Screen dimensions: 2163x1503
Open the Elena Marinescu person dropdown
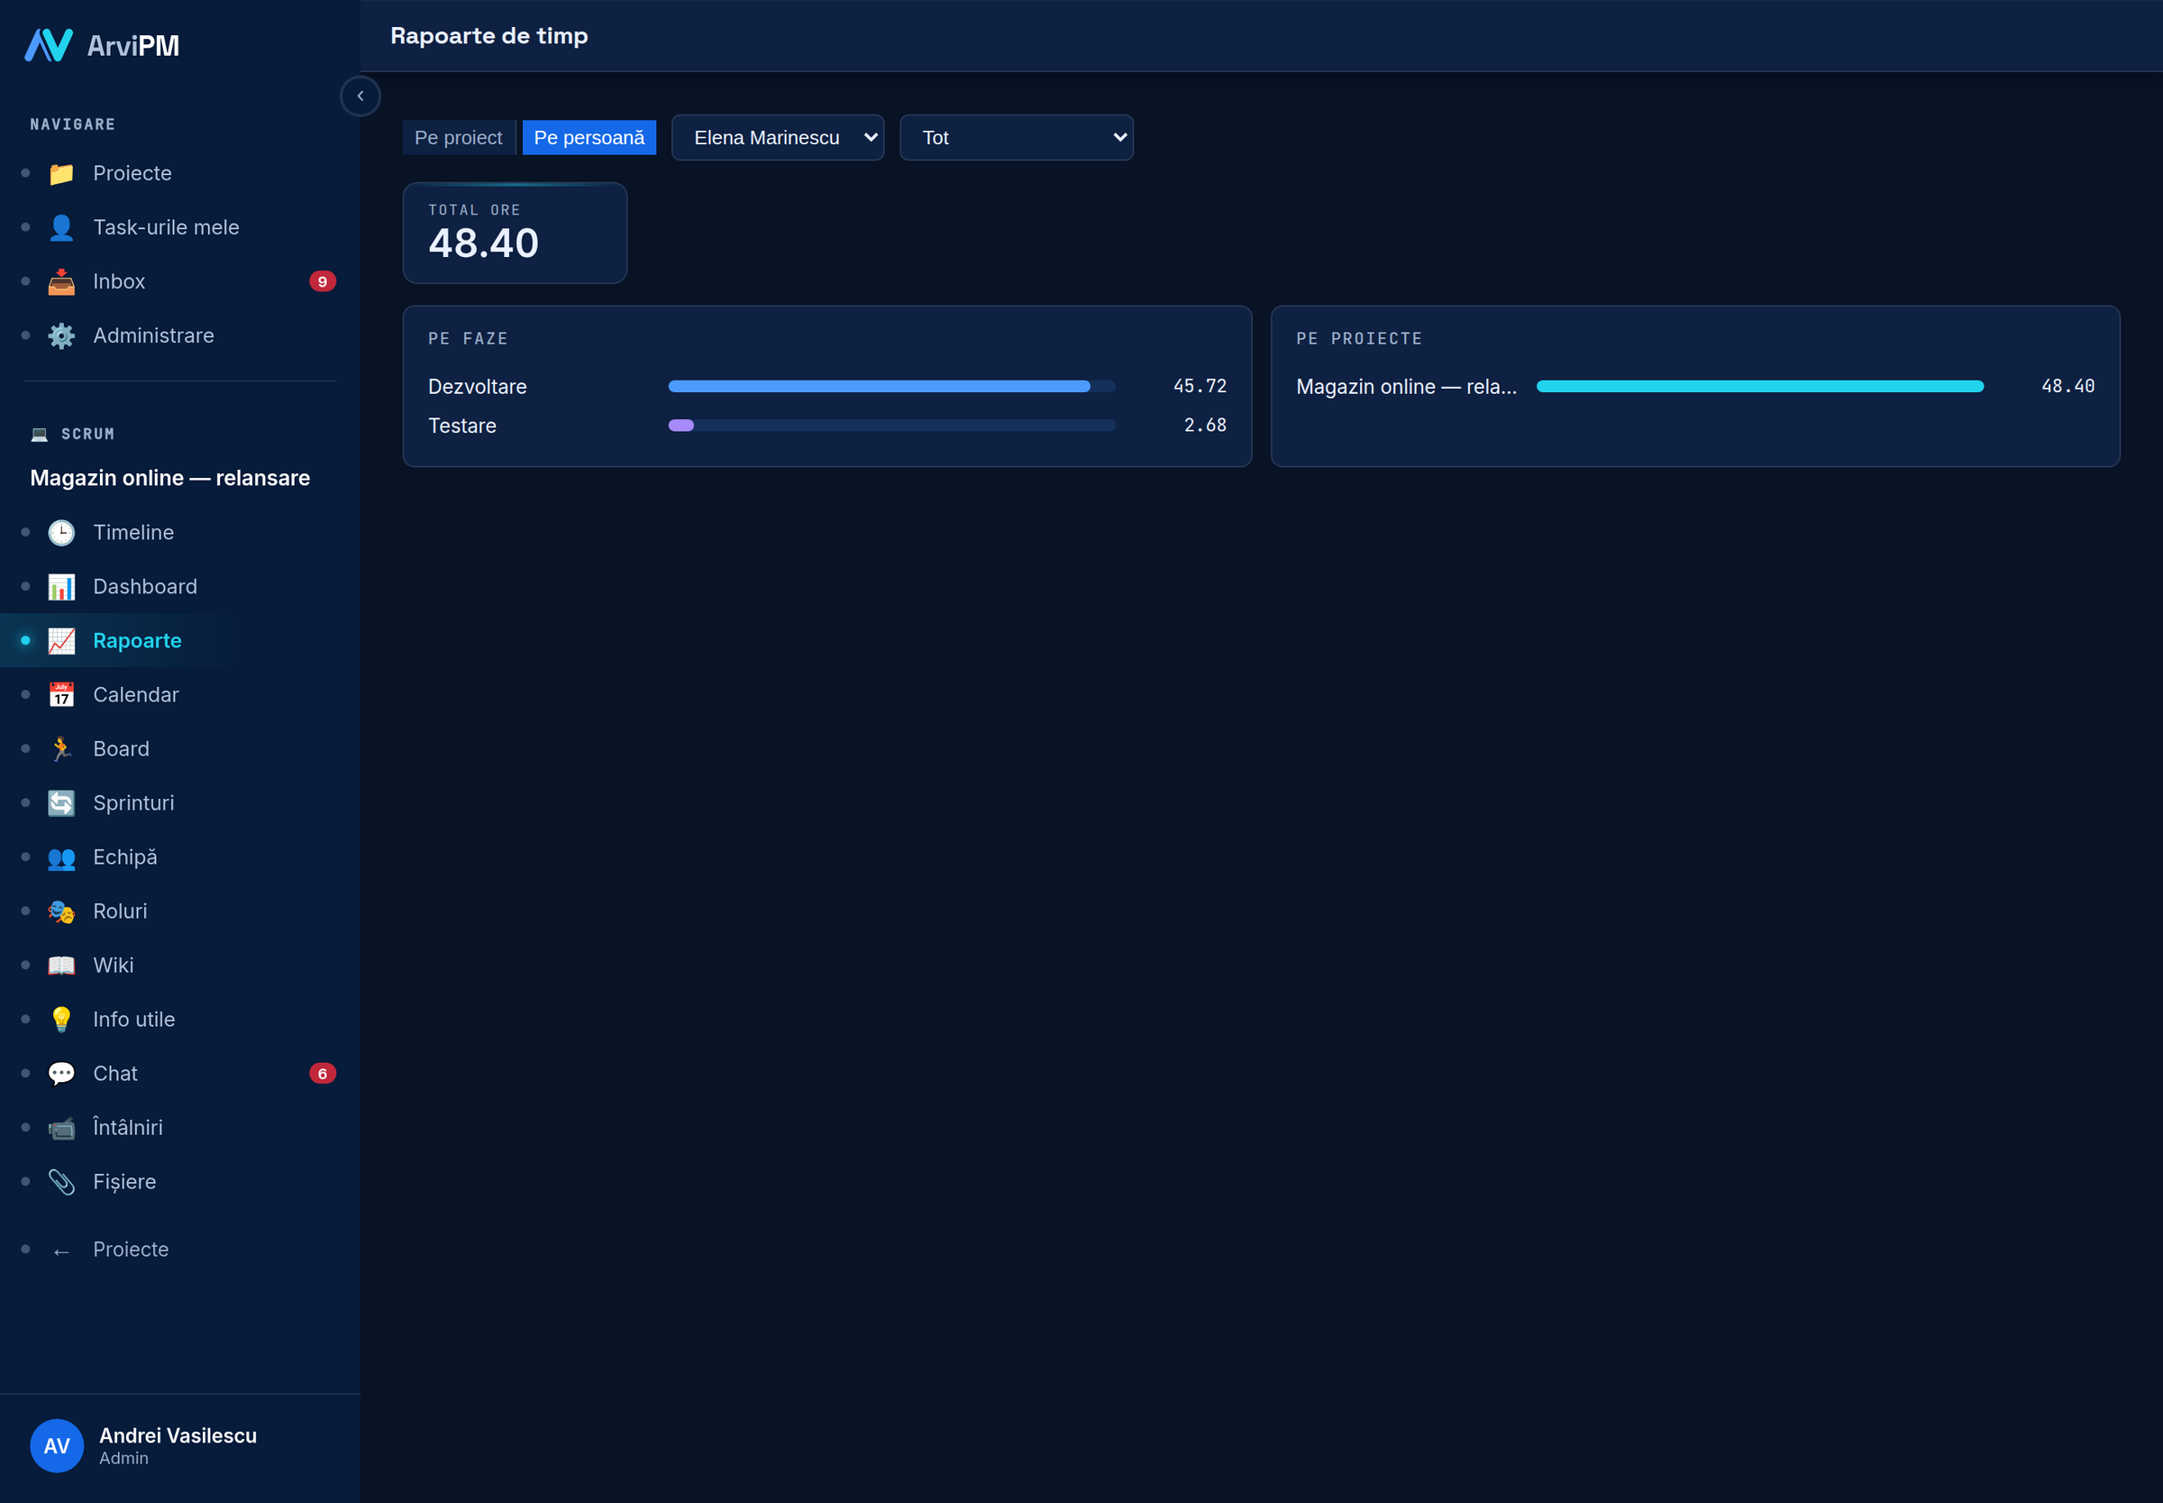(x=778, y=137)
